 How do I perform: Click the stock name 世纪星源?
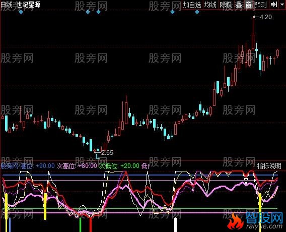tap(29, 5)
